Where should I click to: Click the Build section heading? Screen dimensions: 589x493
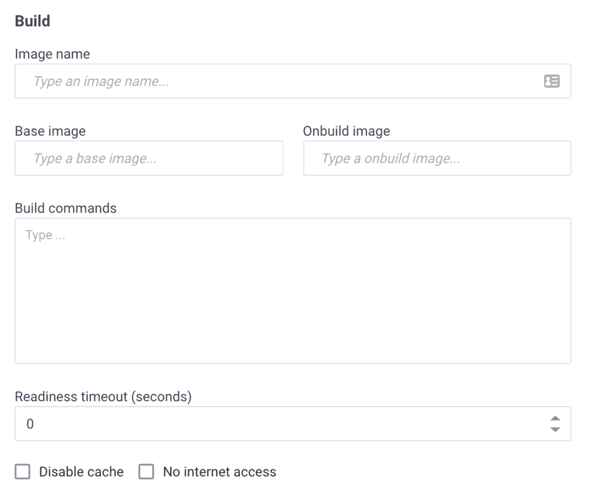pos(32,21)
